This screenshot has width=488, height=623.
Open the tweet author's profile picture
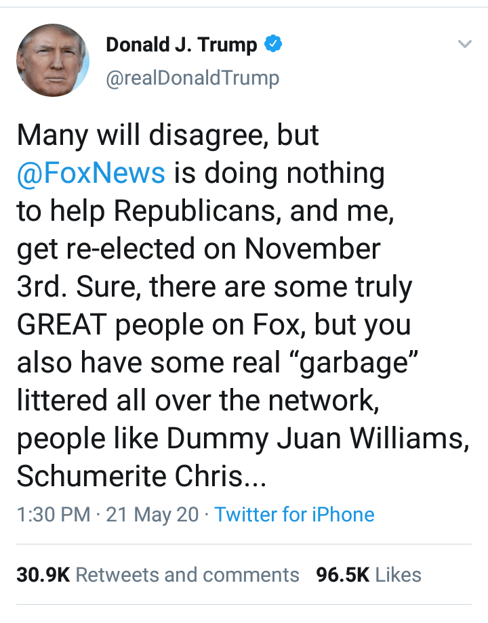coord(53,62)
